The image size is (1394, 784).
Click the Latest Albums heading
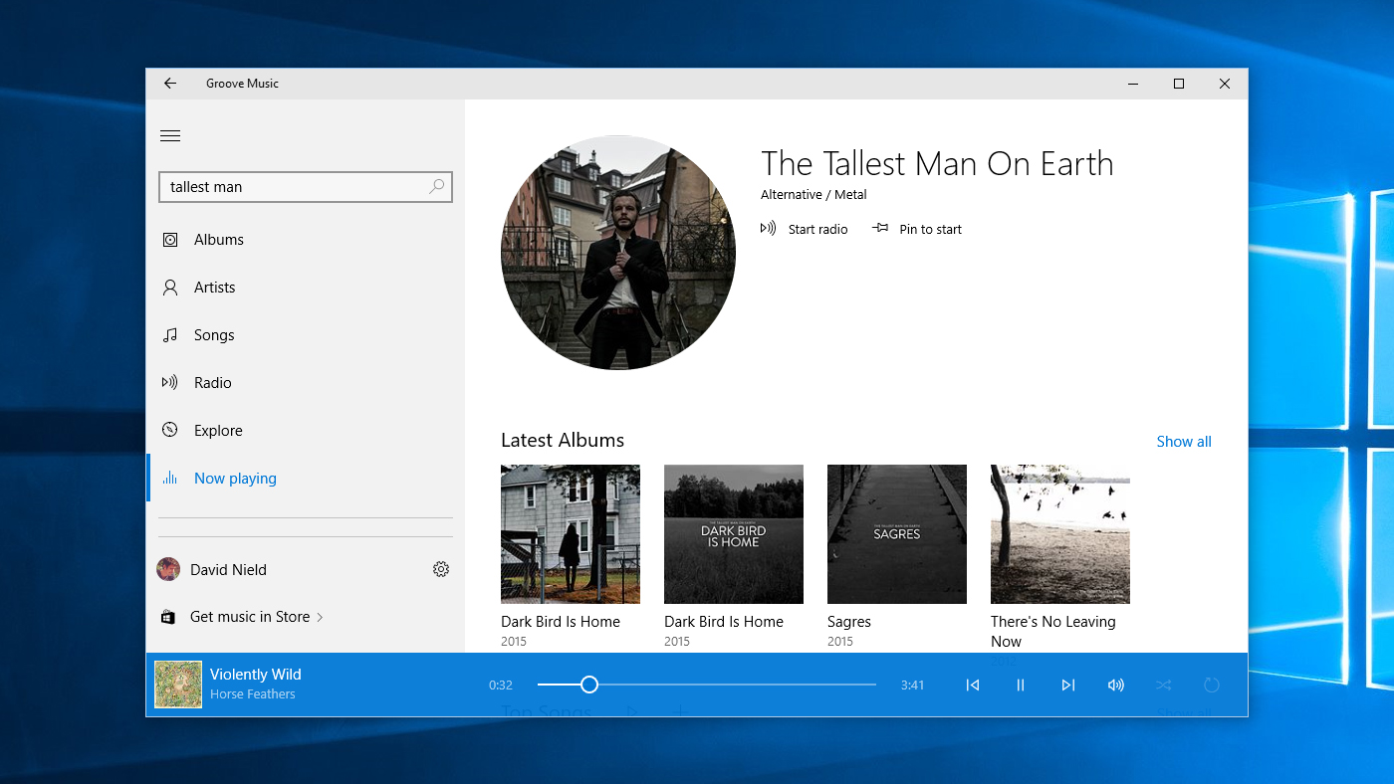coord(563,441)
